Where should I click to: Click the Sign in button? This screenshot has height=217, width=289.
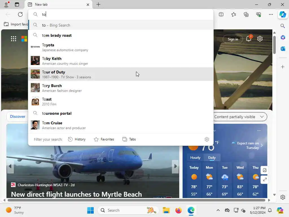pos(233,39)
